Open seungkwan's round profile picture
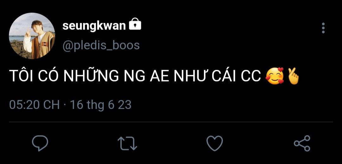The height and width of the screenshot is (164, 342). tap(32, 36)
